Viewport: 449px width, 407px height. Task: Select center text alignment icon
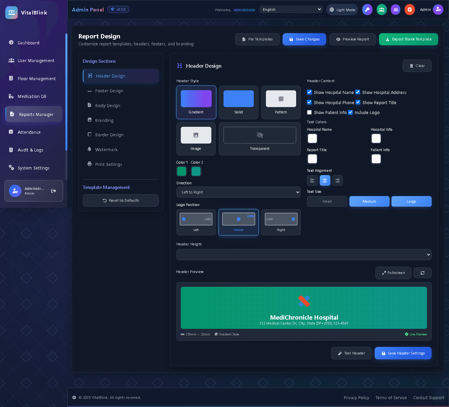click(x=325, y=180)
